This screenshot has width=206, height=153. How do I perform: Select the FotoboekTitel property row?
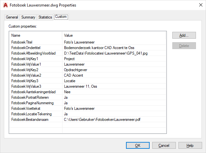pos(22,42)
